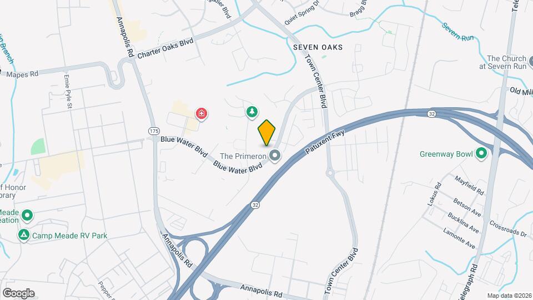Screen dimensions: 533x300
Task: Click the Camp Meade RV Park campground icon
Action: click(23, 235)
